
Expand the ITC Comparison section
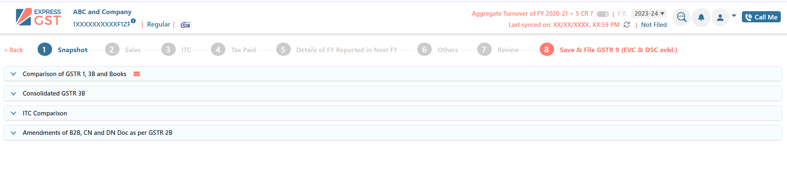pos(392,113)
